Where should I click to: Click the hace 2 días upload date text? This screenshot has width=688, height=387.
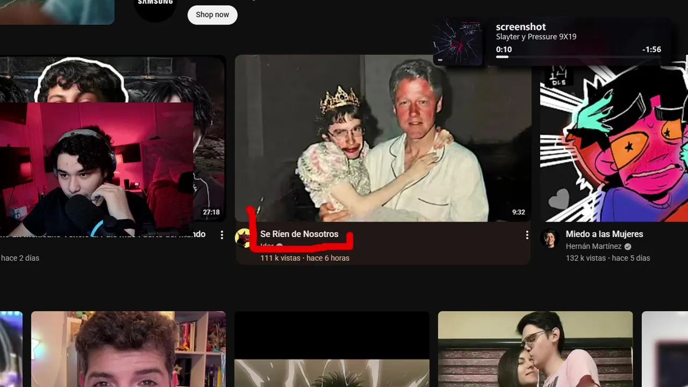[20, 258]
